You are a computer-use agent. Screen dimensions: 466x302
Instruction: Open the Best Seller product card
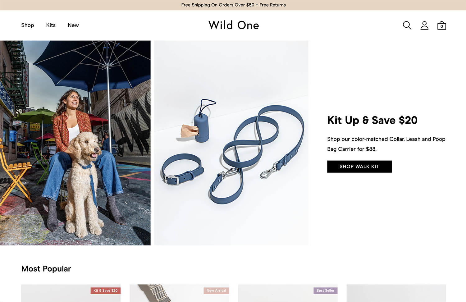click(288, 293)
